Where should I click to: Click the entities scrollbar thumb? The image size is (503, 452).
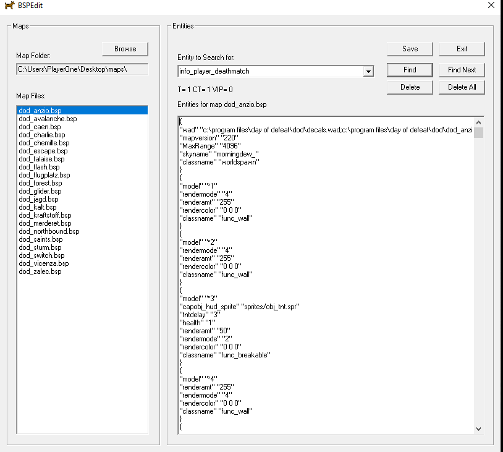pyautogui.click(x=479, y=132)
